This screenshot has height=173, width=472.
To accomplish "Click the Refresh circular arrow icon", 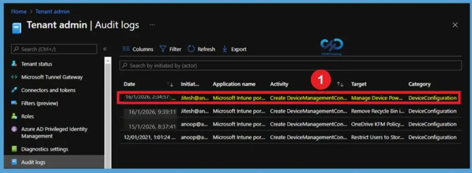I will coord(191,49).
